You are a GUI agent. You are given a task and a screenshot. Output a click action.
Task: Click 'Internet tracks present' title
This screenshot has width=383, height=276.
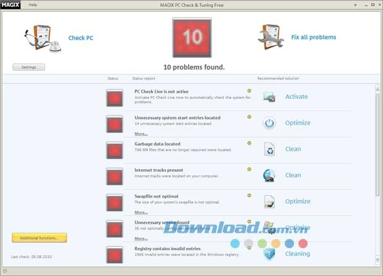(159, 170)
